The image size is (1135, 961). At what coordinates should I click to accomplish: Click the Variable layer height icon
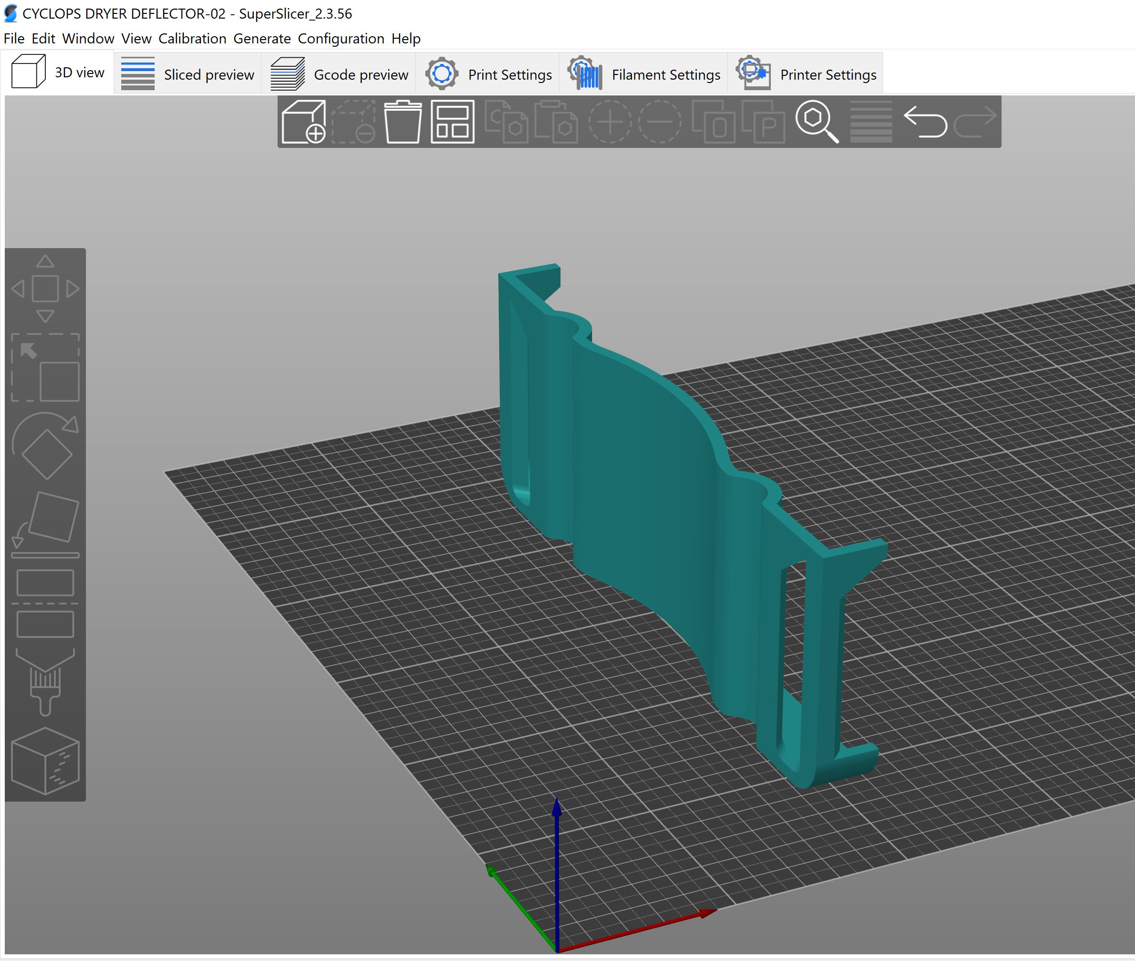[871, 122]
